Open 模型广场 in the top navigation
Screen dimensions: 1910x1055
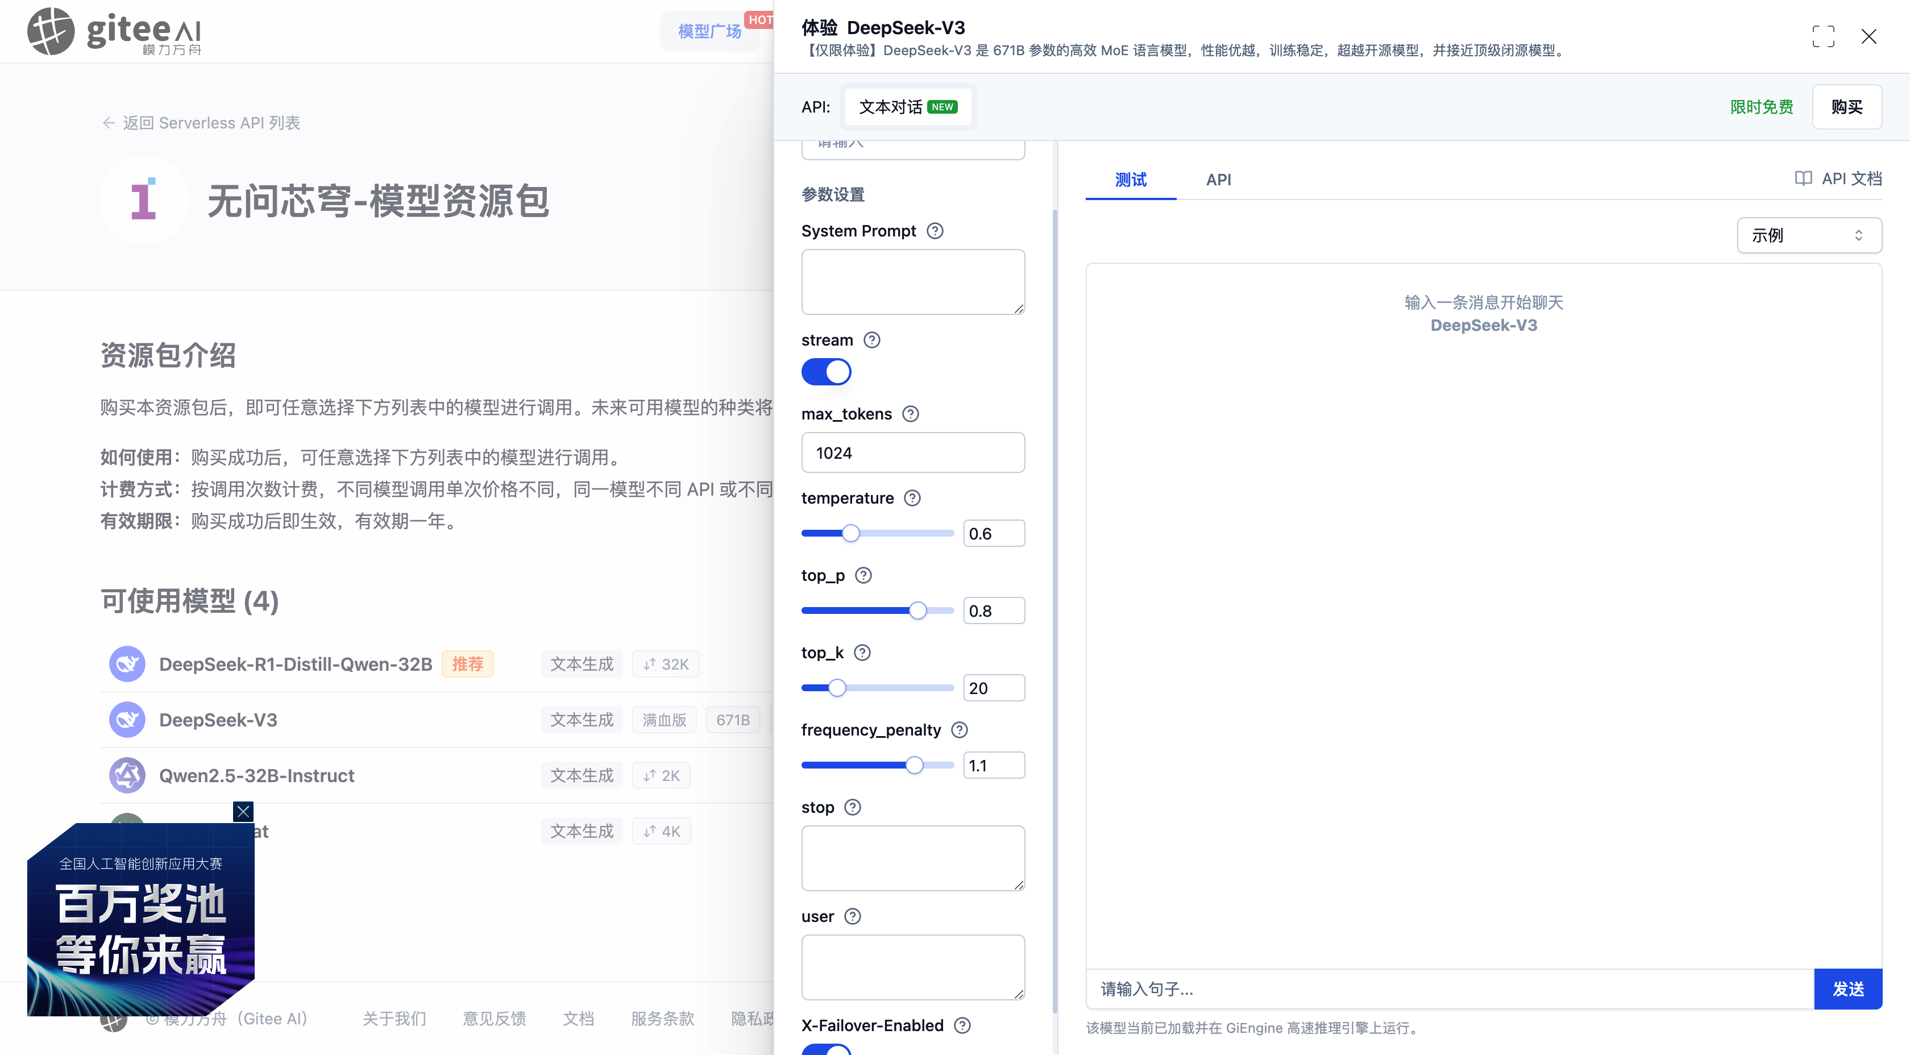pyautogui.click(x=709, y=31)
